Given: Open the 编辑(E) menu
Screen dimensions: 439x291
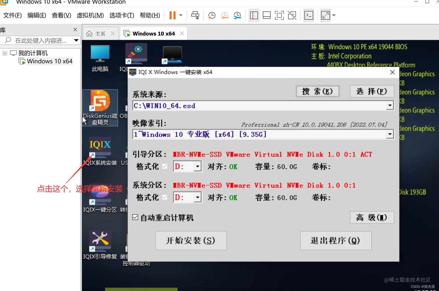Looking at the screenshot, I should (37, 15).
